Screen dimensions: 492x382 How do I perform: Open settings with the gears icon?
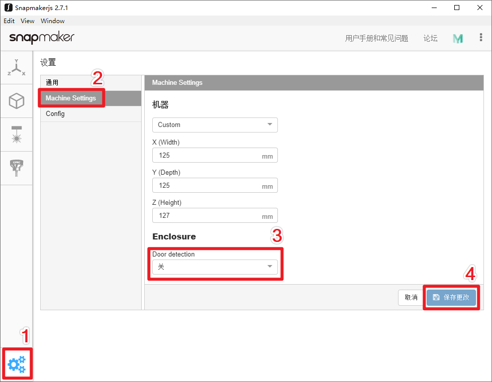pyautogui.click(x=17, y=364)
